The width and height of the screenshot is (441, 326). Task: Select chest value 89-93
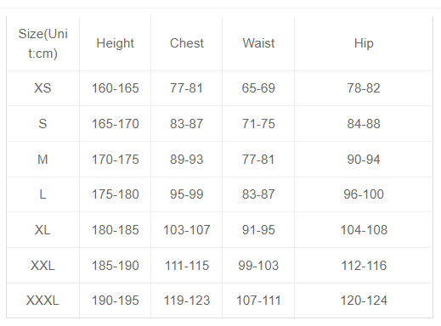[187, 160]
